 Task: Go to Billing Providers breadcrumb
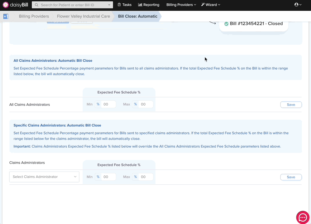[x=34, y=16]
